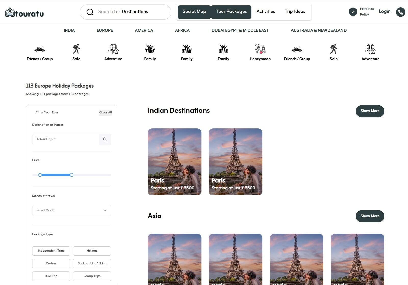
Task: Click the search magnifier icon in header
Action: [90, 12]
